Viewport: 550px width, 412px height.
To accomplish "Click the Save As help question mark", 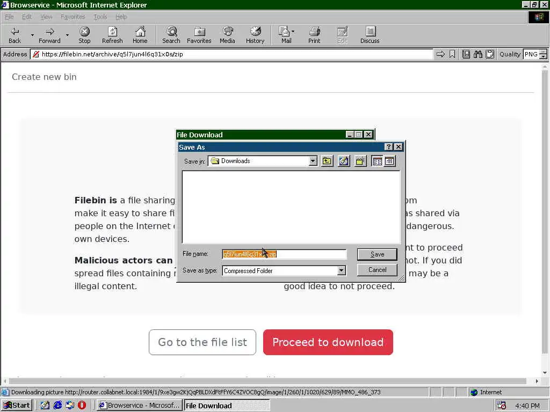I will pyautogui.click(x=389, y=147).
